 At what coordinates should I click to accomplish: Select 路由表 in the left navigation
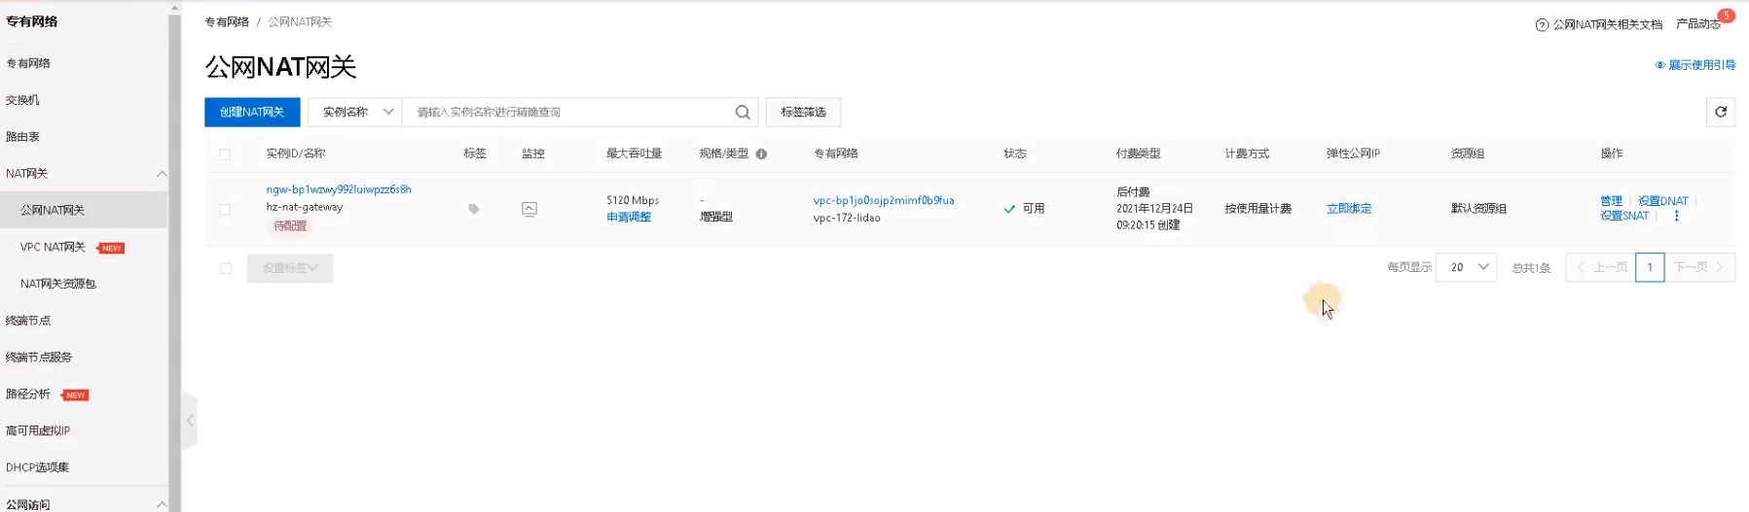(23, 137)
